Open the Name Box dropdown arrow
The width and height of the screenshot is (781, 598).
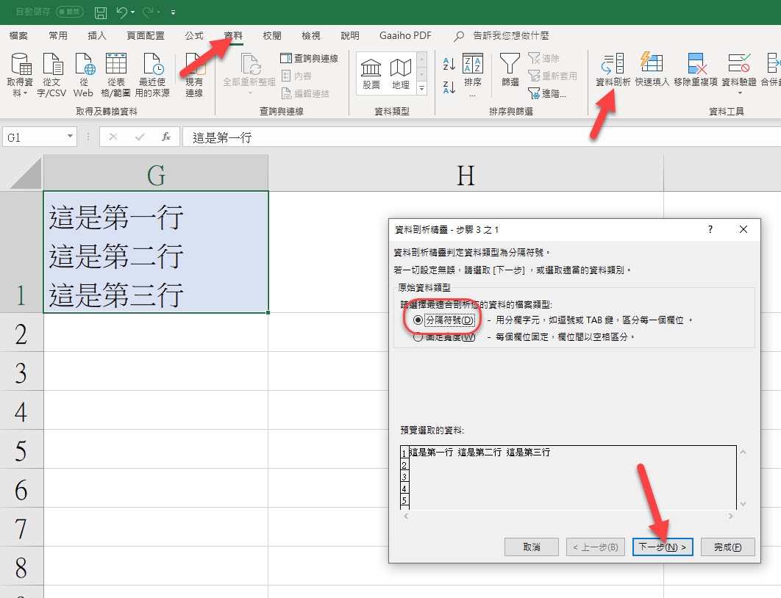pos(71,137)
